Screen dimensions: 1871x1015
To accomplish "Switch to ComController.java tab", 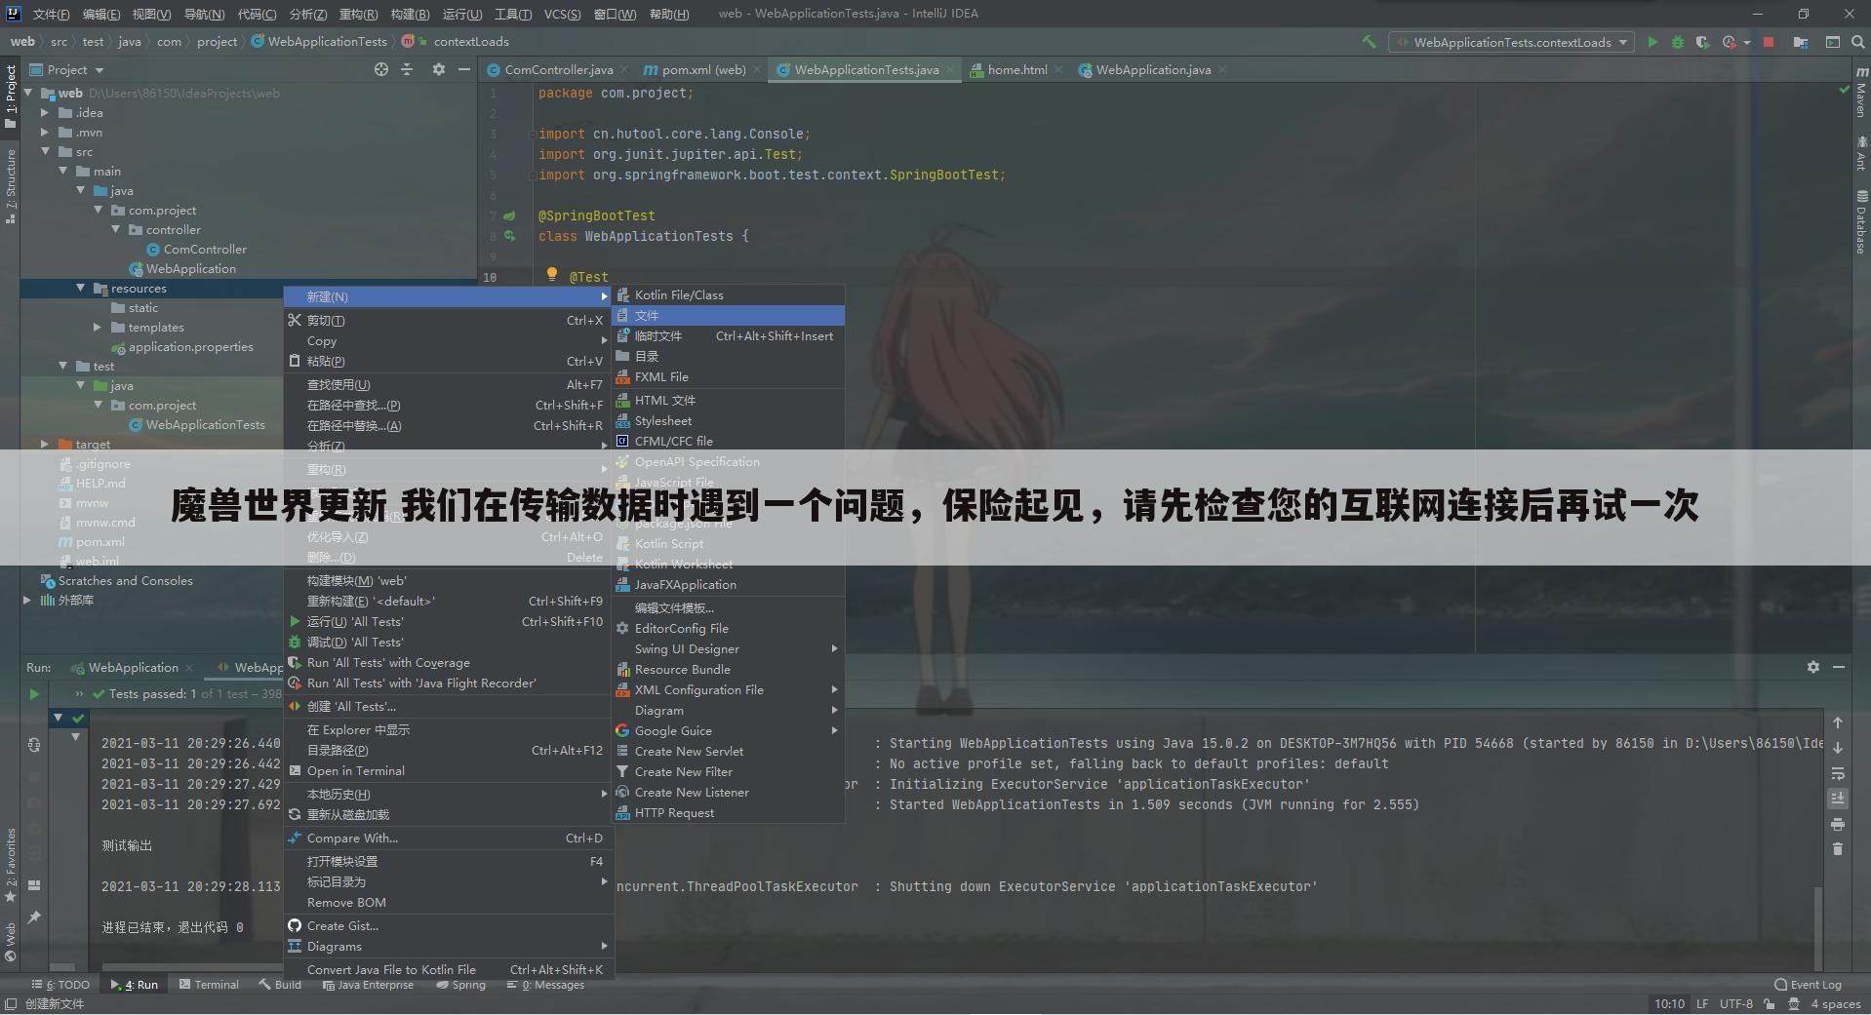I will coord(559,70).
